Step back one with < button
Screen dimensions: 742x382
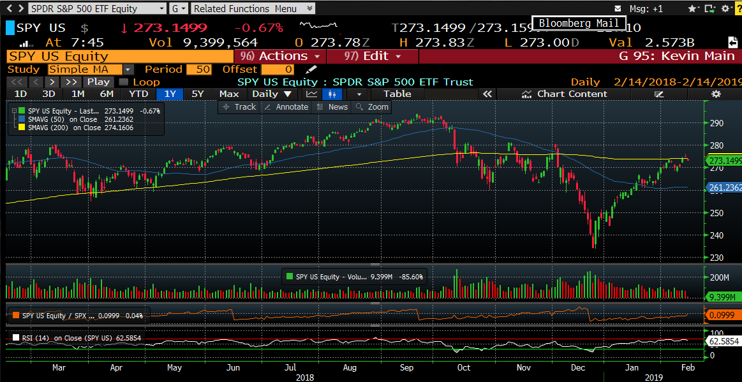pyautogui.click(x=36, y=82)
